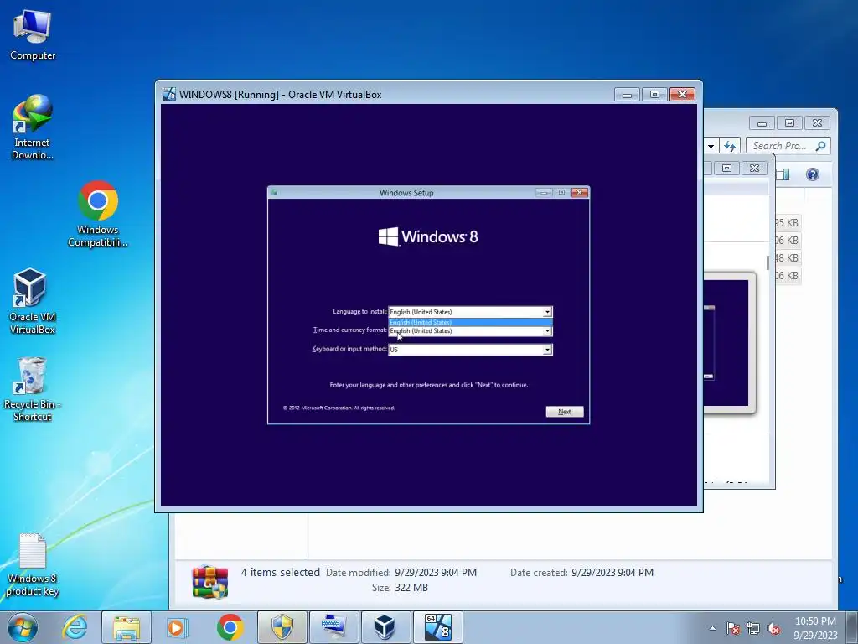Launch Internet Explorer from taskbar

click(75, 627)
